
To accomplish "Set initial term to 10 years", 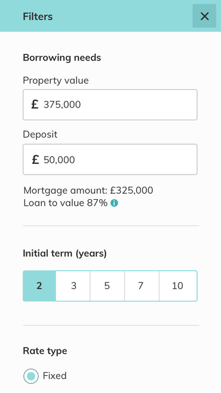I will (178, 286).
